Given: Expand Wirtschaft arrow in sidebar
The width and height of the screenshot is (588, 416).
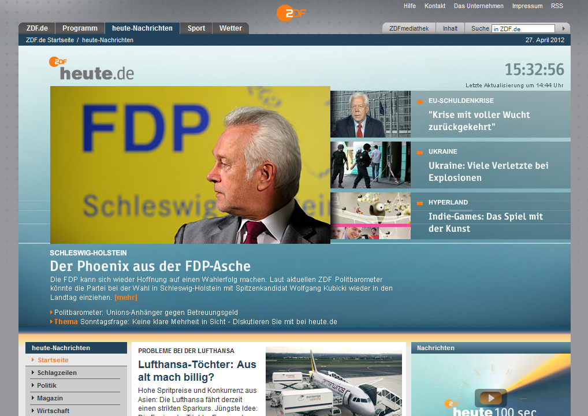Looking at the screenshot, I should (x=33, y=411).
